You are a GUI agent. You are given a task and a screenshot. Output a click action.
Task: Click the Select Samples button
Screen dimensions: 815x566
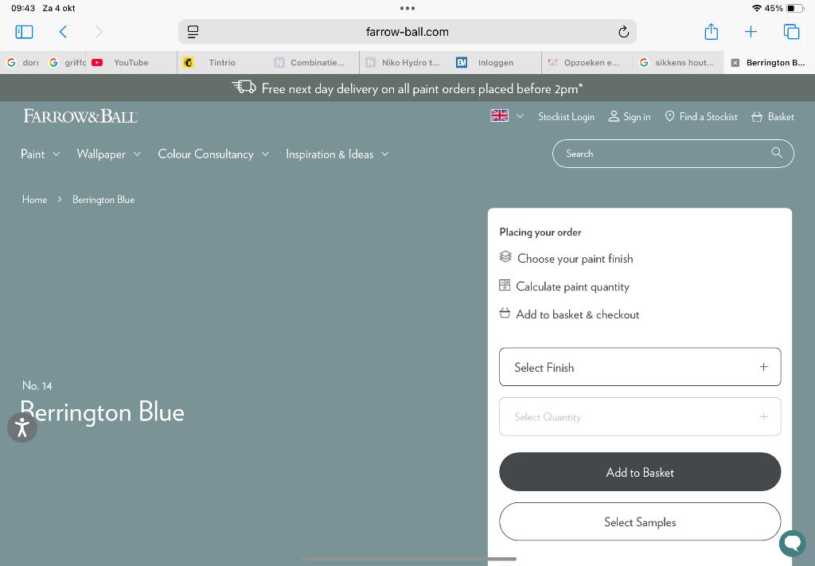click(x=639, y=522)
